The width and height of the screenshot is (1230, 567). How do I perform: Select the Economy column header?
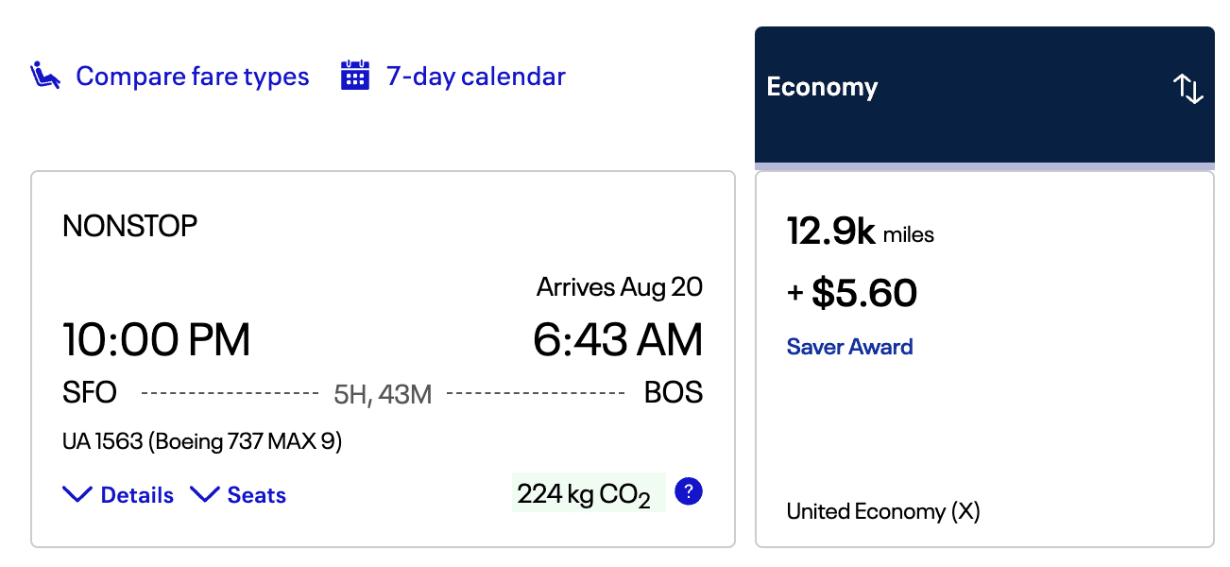[822, 88]
